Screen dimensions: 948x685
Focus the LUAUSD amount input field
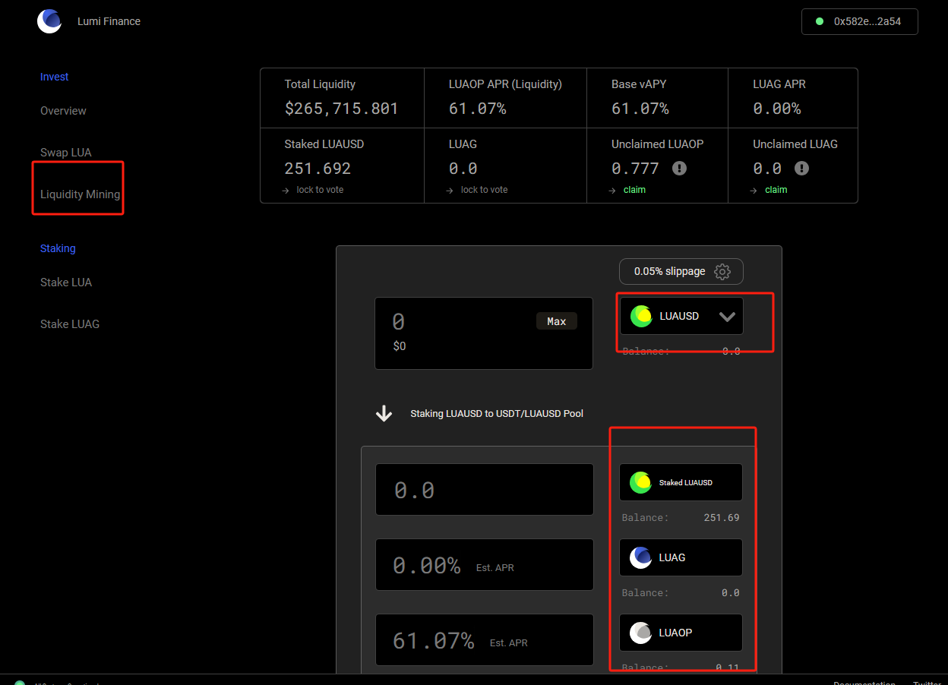pos(484,333)
